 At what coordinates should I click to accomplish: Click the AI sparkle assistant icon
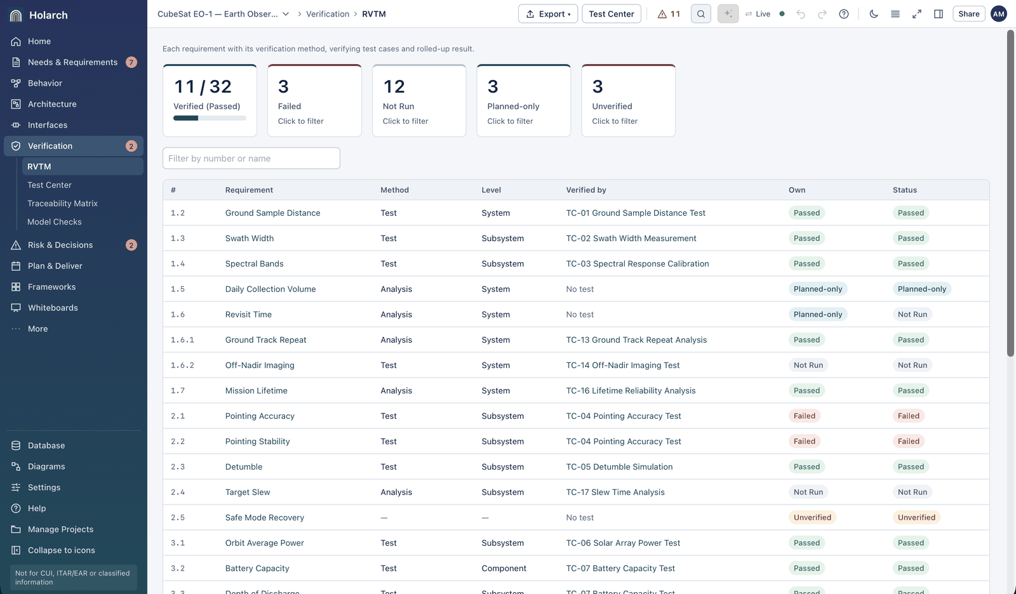[728, 14]
